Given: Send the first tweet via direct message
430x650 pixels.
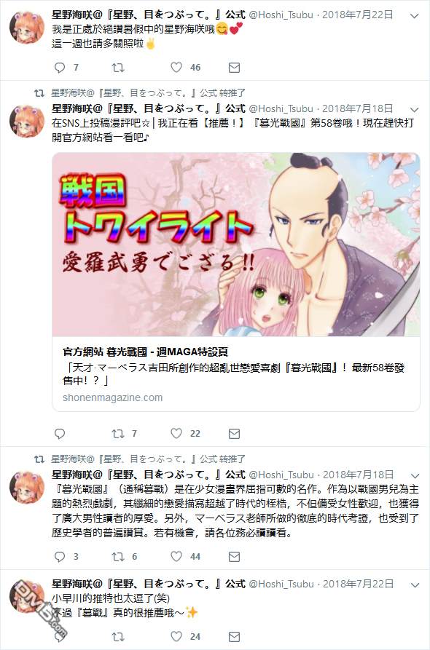Looking at the screenshot, I should click(234, 68).
